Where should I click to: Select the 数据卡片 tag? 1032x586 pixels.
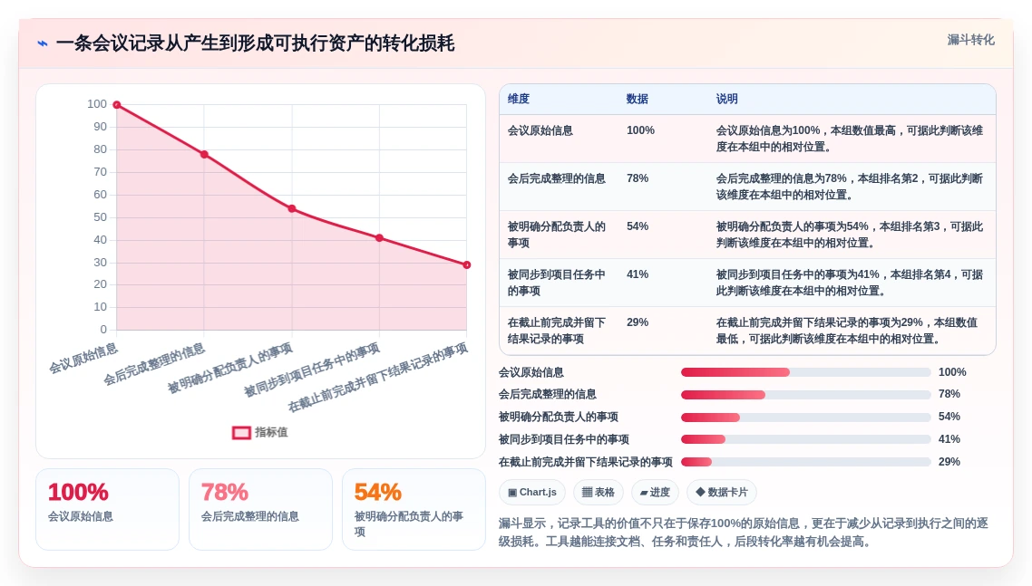(x=721, y=492)
